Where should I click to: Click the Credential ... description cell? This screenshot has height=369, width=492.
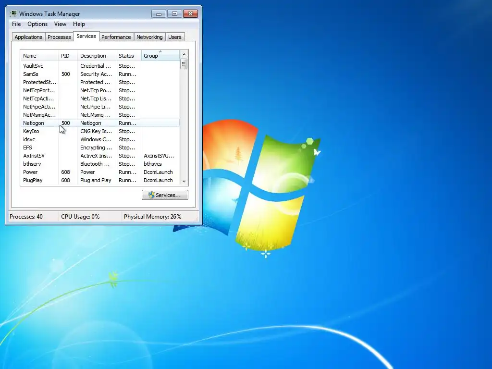pos(96,66)
